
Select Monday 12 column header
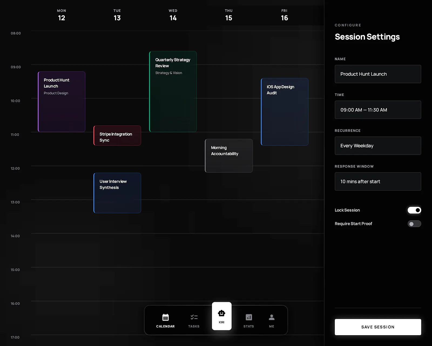[62, 15]
